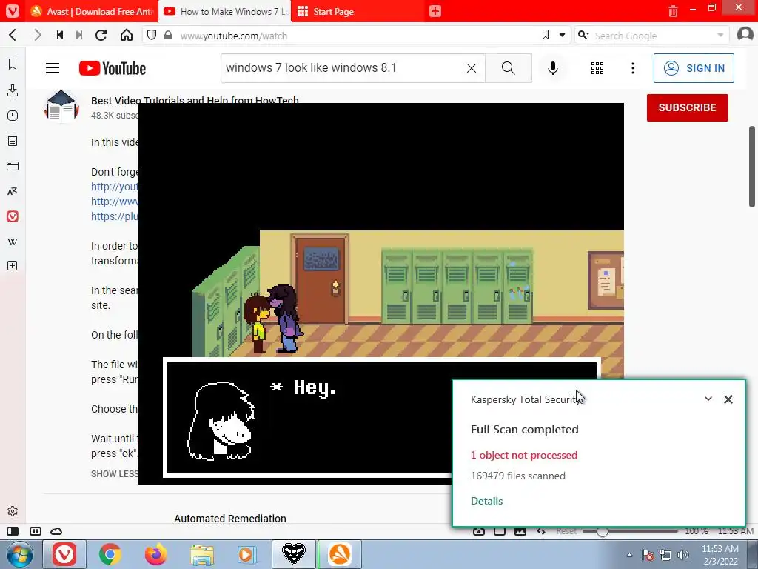Open Avast antivirus from taskbar
This screenshot has width=758, height=569.
(x=340, y=554)
